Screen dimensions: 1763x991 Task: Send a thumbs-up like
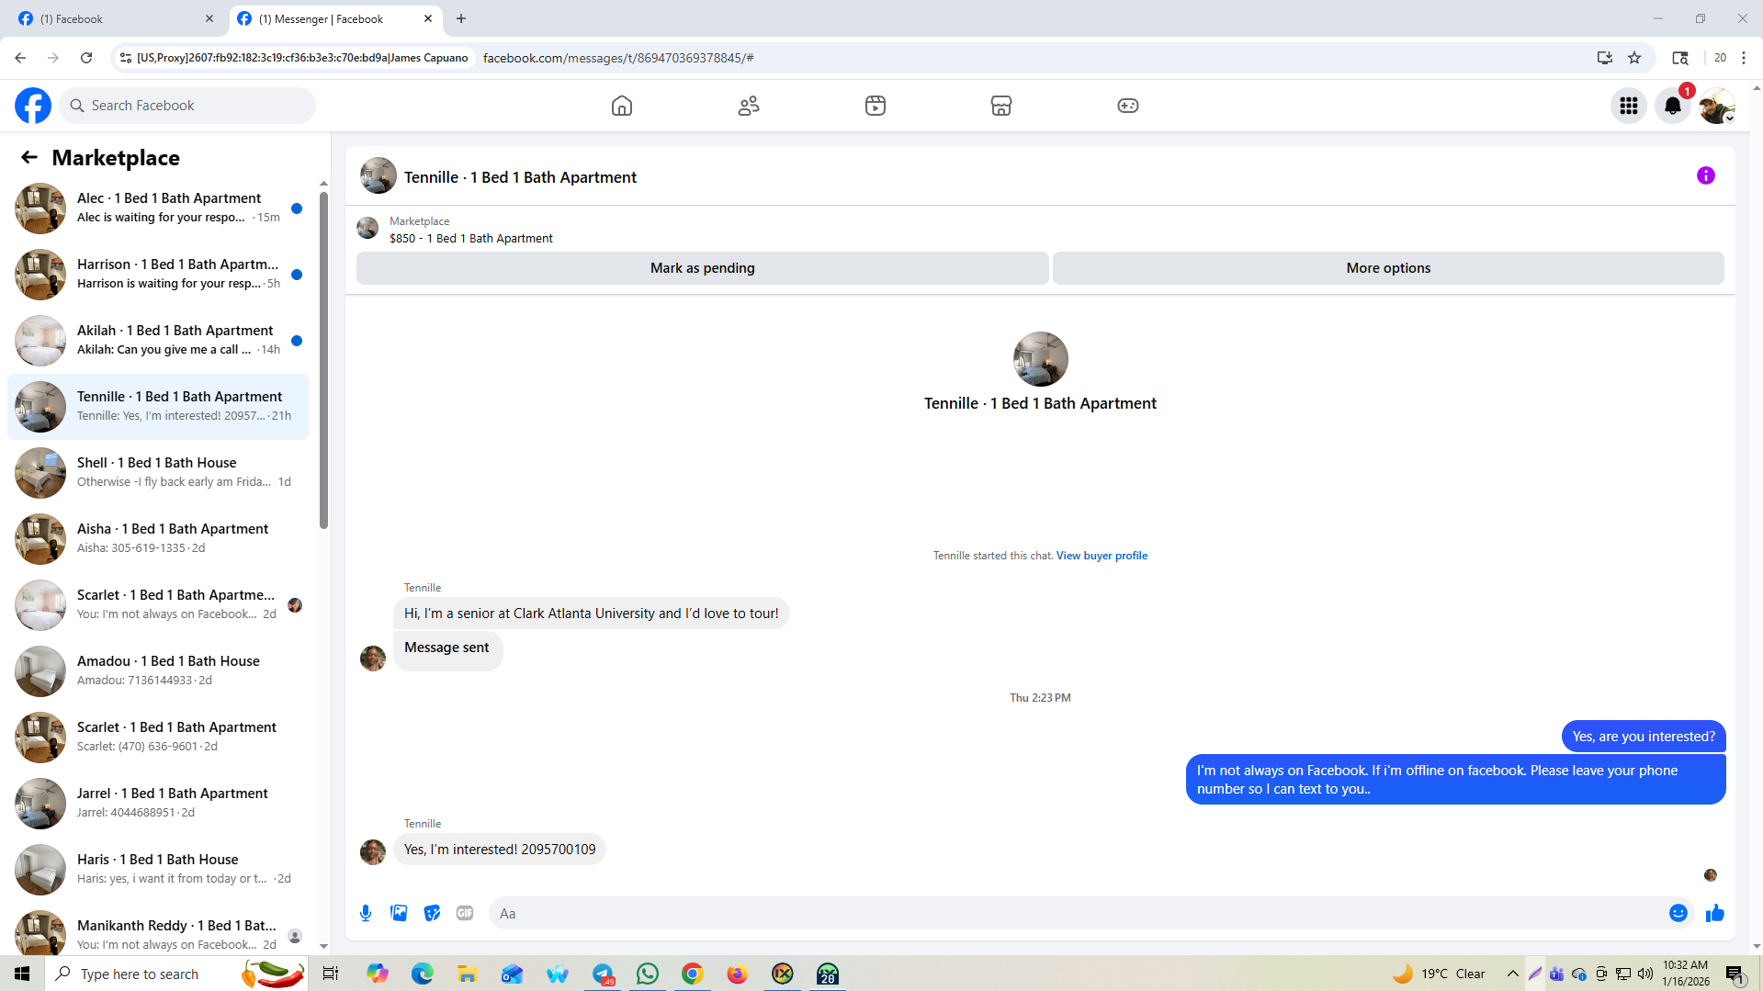click(1715, 913)
